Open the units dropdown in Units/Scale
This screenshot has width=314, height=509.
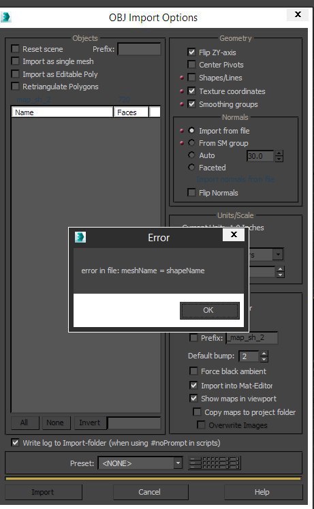(x=278, y=254)
